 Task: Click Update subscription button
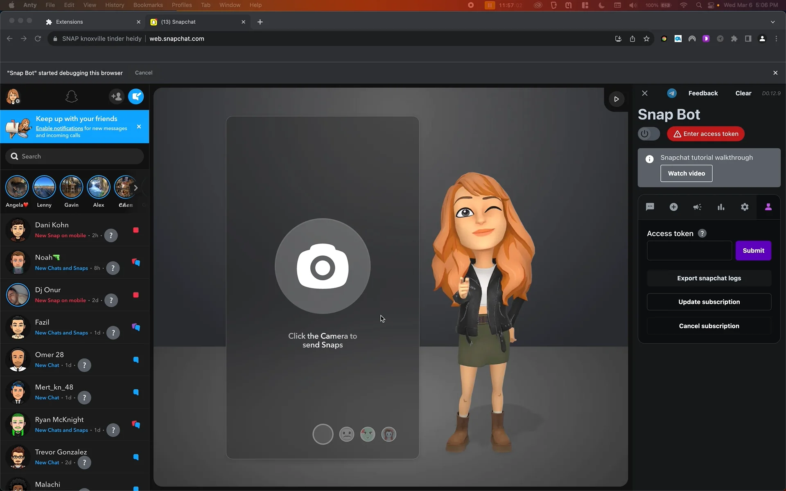[709, 302]
